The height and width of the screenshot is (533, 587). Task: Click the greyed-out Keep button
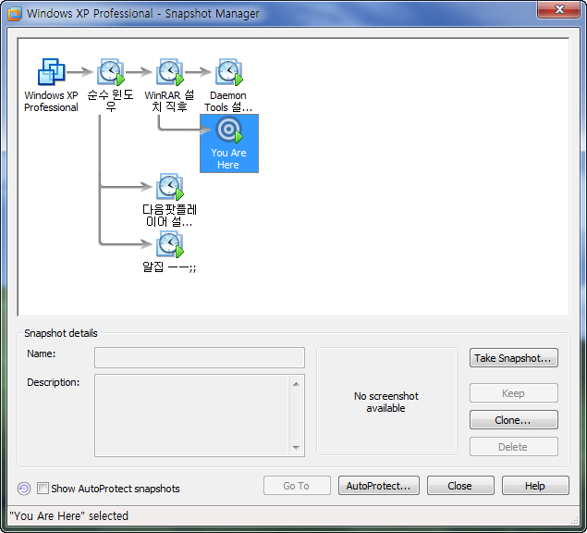click(x=514, y=393)
